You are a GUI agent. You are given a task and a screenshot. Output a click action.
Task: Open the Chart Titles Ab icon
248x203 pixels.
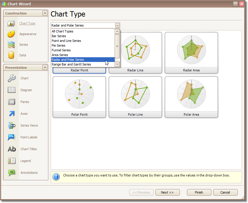(x=12, y=149)
